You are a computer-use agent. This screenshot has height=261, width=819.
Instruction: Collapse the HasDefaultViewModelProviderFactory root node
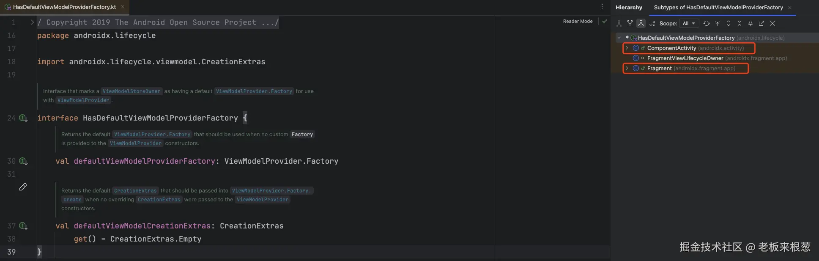pos(619,38)
